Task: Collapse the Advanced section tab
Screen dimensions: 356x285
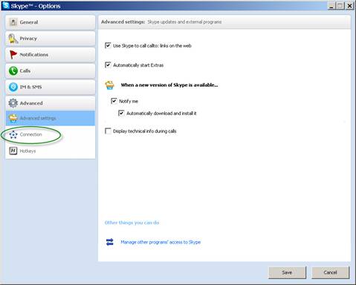Action: pos(51,103)
